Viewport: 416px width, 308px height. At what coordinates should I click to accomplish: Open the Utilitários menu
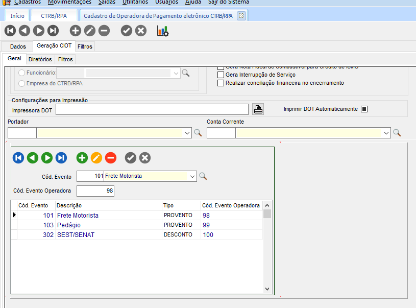135,2
